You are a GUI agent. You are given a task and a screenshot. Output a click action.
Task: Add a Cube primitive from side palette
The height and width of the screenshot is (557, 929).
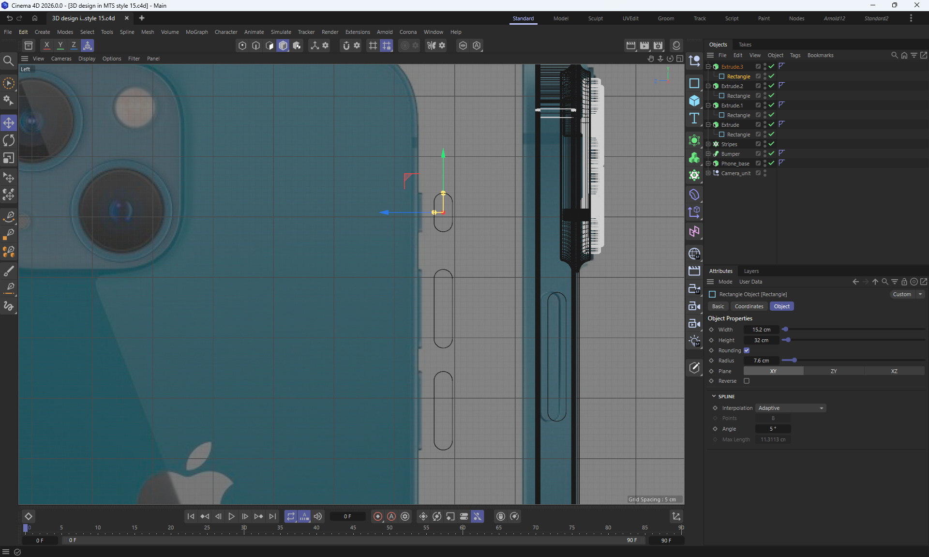click(x=694, y=101)
